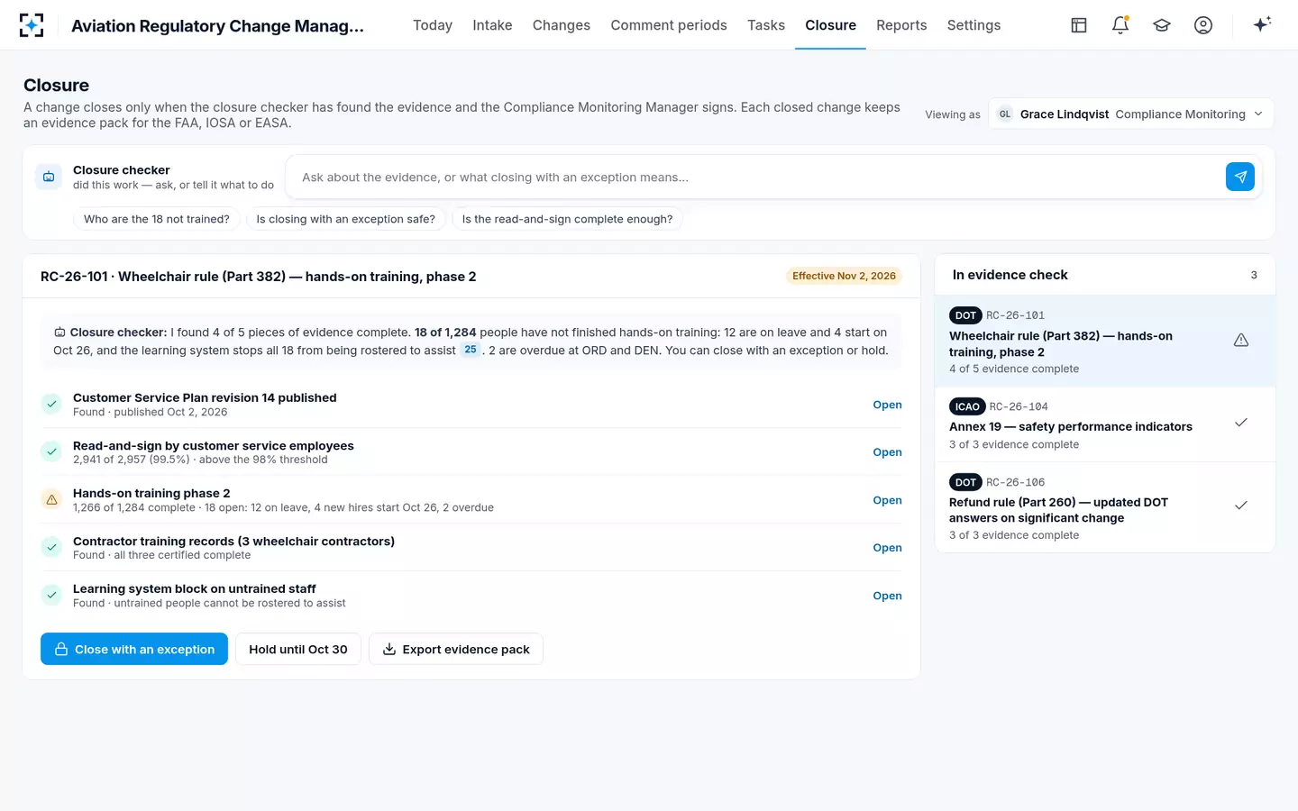Open the AI sparkle assistant icon
This screenshot has width=1298, height=811.
(1262, 24)
